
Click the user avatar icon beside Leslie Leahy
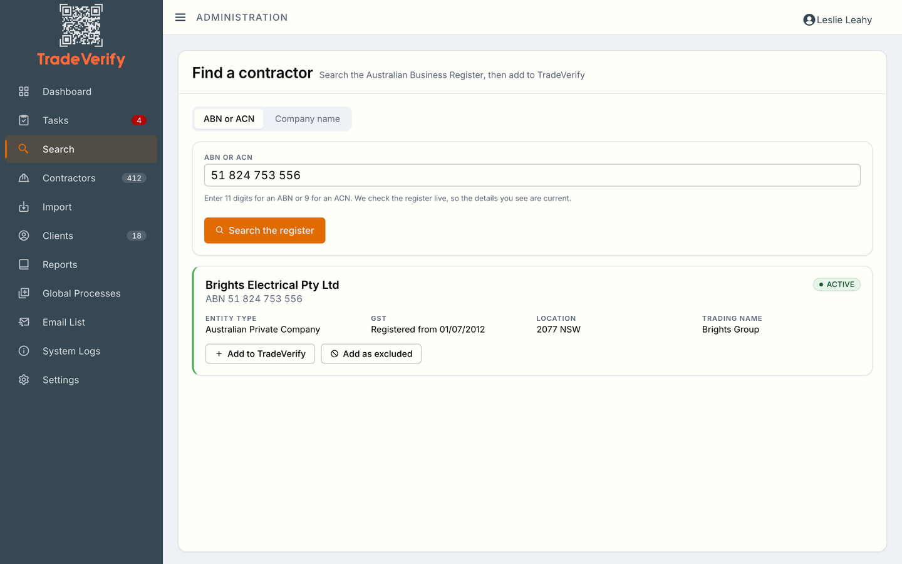809,20
